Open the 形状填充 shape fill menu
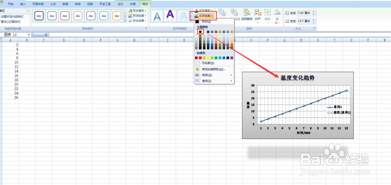This screenshot has width=391, height=185. (x=138, y=11)
